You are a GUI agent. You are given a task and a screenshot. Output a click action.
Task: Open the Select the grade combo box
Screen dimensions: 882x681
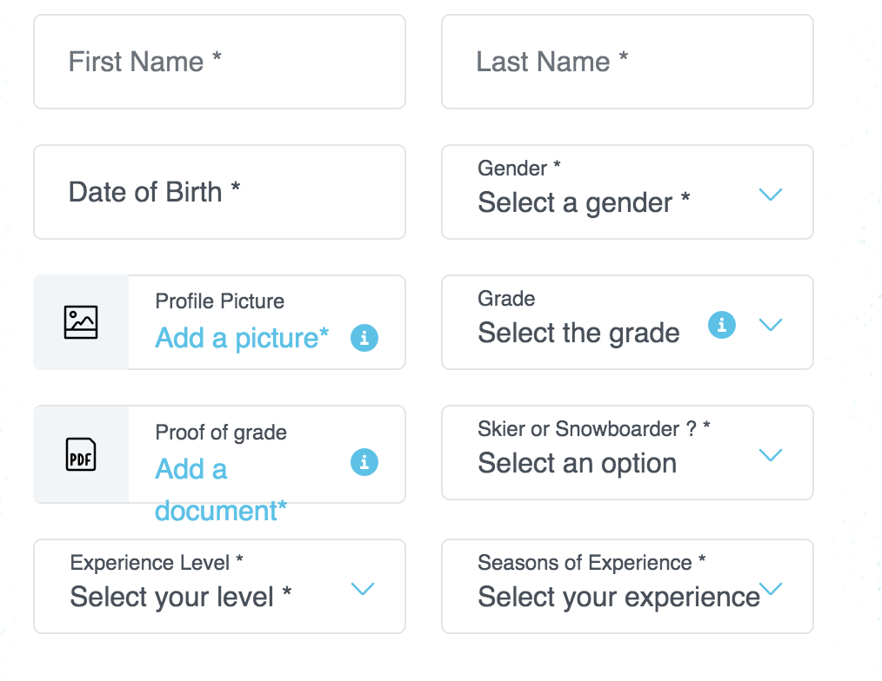point(627,322)
